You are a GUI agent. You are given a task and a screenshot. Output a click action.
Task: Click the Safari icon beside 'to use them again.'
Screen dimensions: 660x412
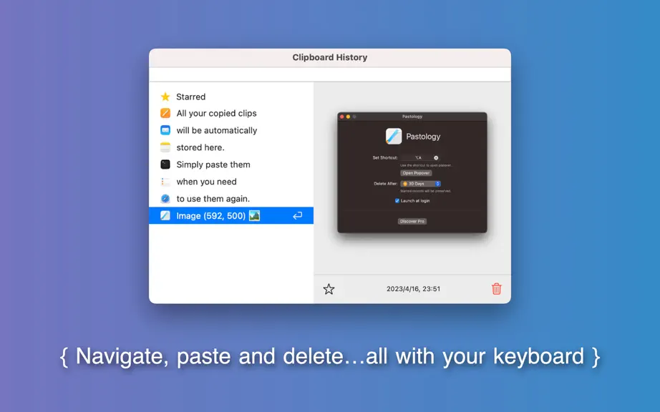pos(165,198)
